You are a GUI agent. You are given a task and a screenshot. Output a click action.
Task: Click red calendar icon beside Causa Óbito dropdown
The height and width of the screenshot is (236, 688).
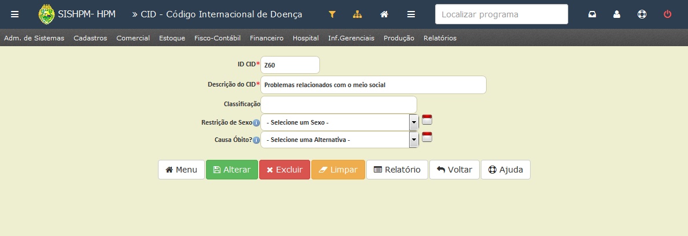point(427,137)
